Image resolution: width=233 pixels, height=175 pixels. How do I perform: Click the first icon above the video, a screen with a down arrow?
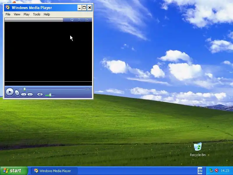pyautogui.click(x=72, y=20)
